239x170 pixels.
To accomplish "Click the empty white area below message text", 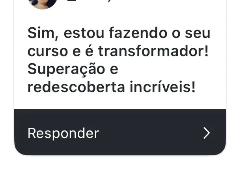I will [120, 101].
